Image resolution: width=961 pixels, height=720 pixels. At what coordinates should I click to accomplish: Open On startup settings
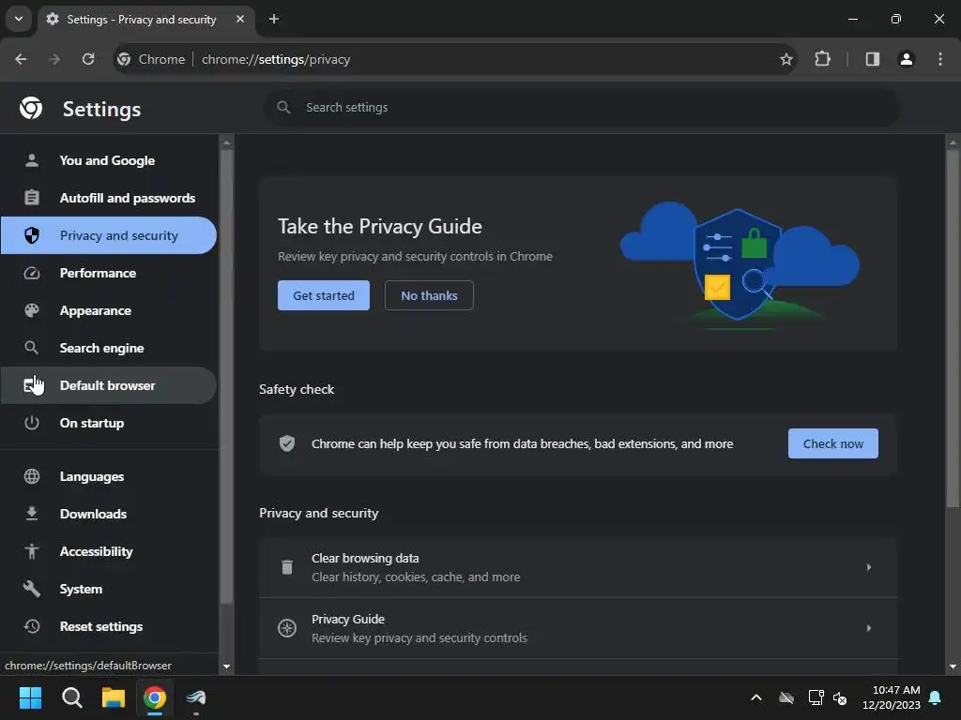108,423
